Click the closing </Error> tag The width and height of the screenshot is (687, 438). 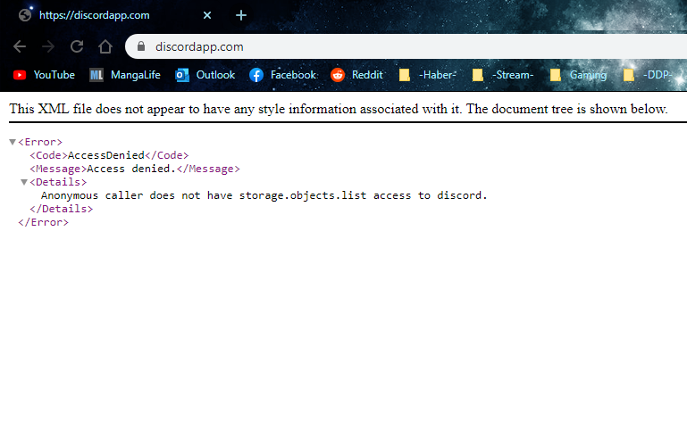click(44, 222)
